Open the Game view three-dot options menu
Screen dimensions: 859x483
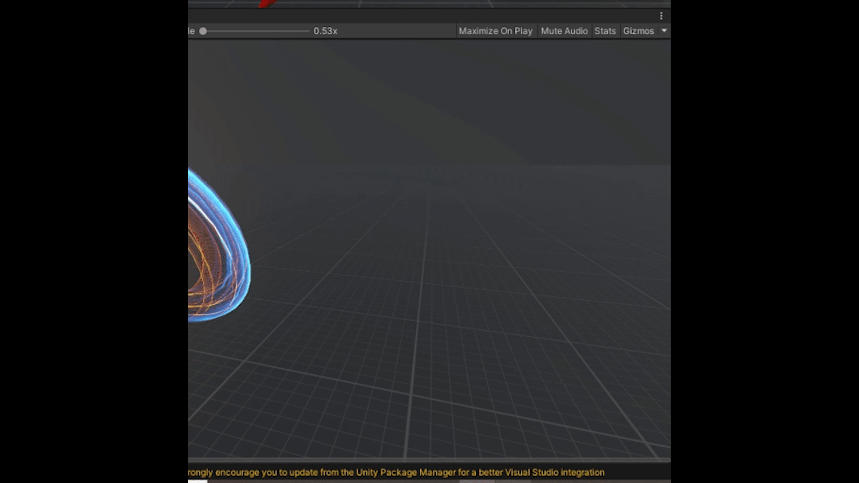tap(661, 16)
